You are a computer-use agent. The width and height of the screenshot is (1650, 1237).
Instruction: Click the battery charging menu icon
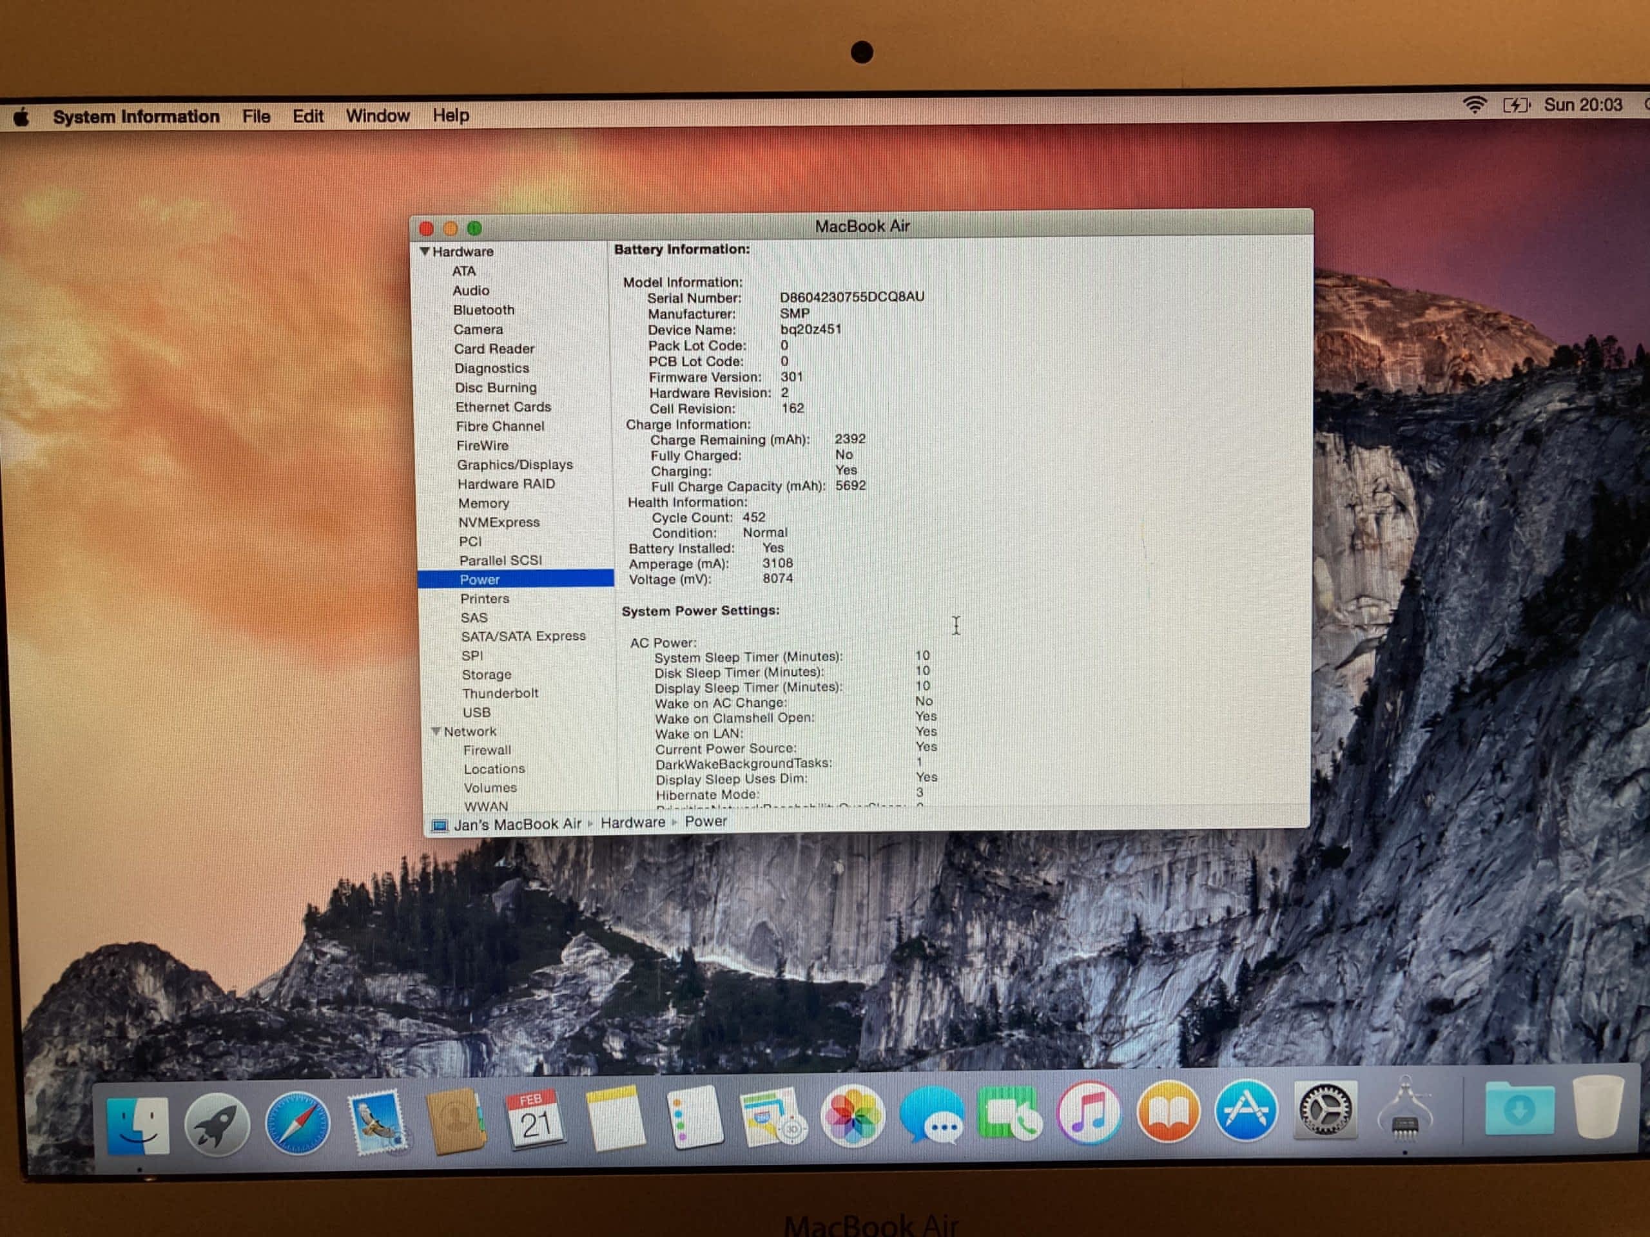pyautogui.click(x=1516, y=105)
